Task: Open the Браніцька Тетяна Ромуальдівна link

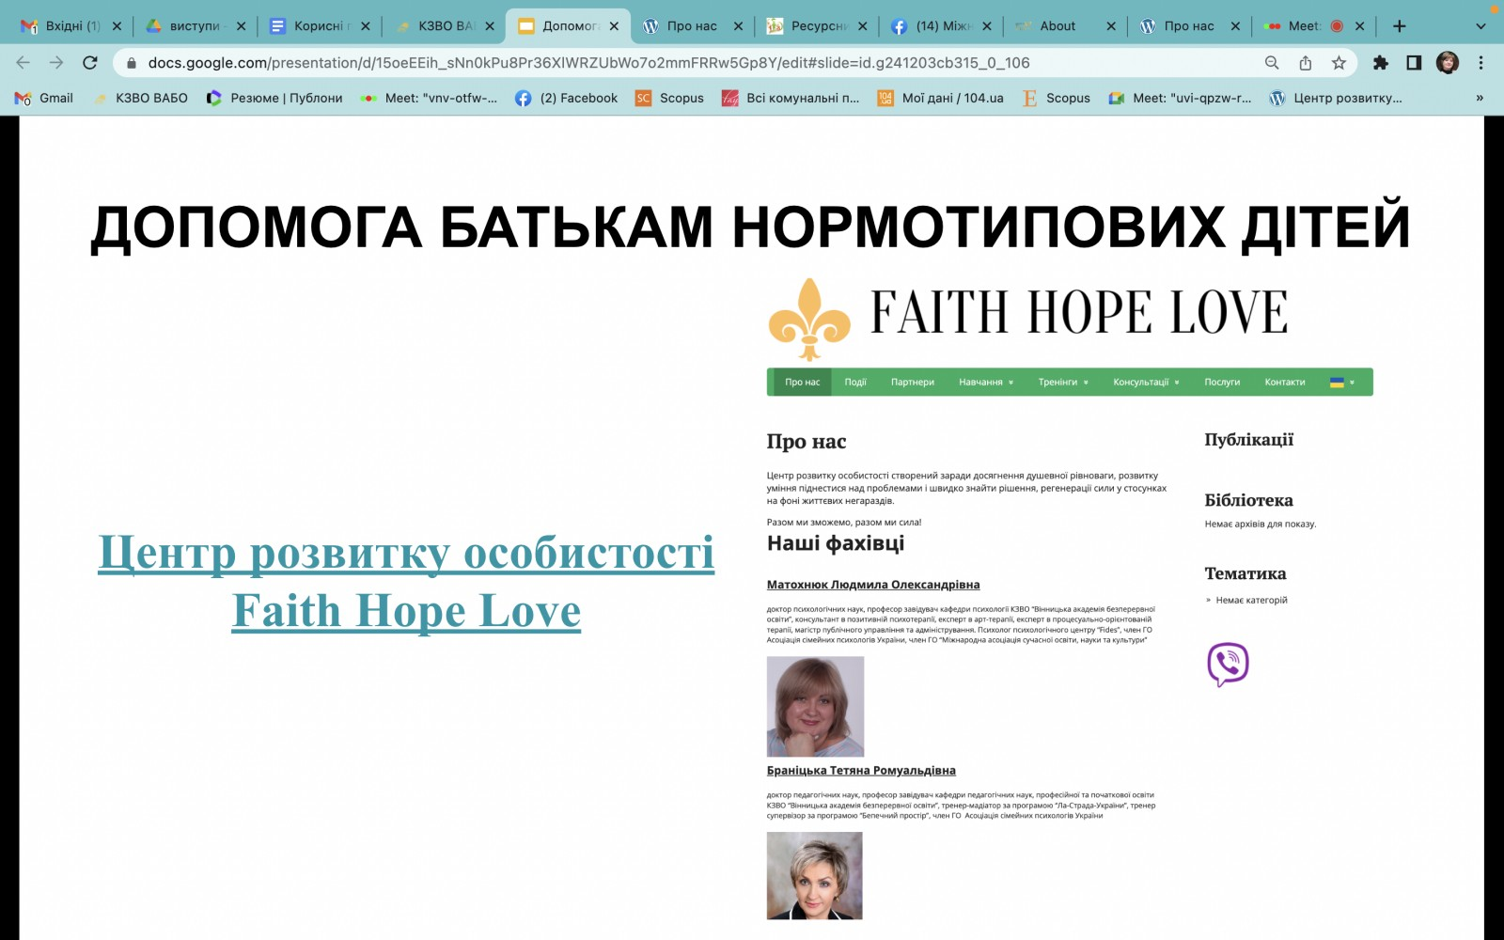Action: coord(861,770)
